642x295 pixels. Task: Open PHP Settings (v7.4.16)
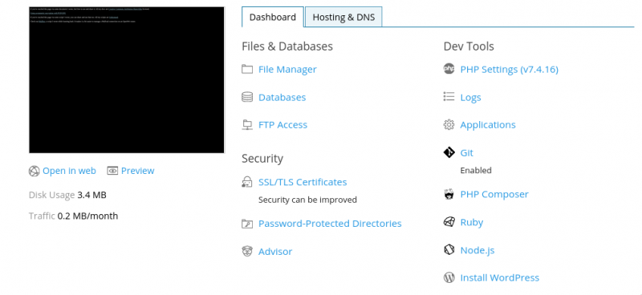(510, 70)
